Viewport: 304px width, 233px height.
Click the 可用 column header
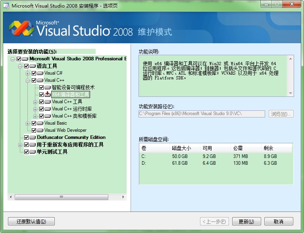pyautogui.click(x=215, y=148)
